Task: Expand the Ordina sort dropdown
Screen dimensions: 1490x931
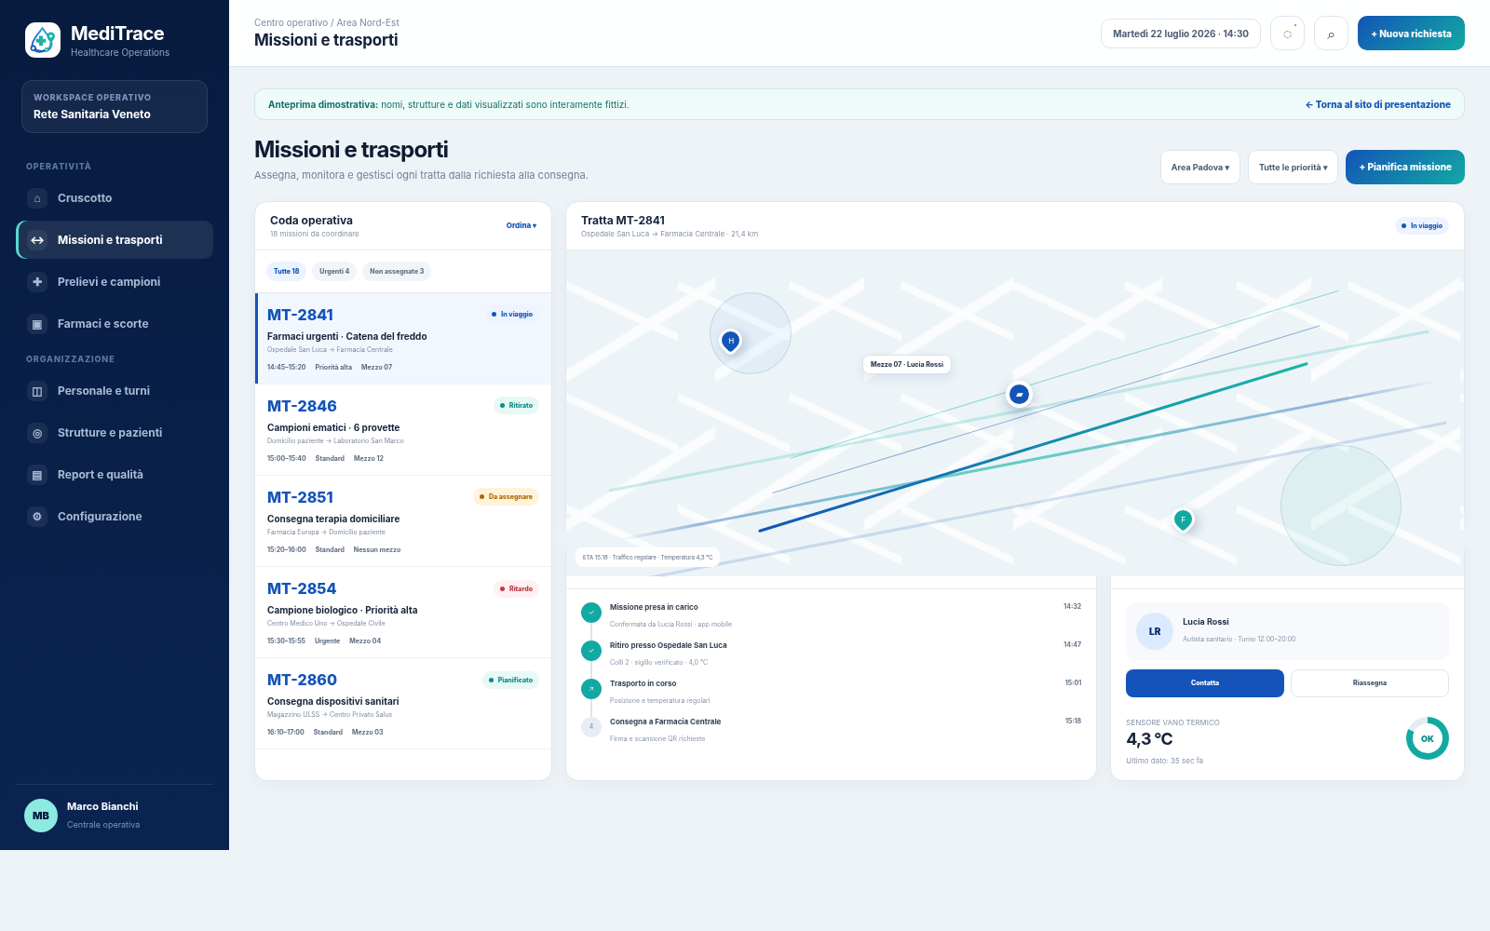Action: coord(521,225)
